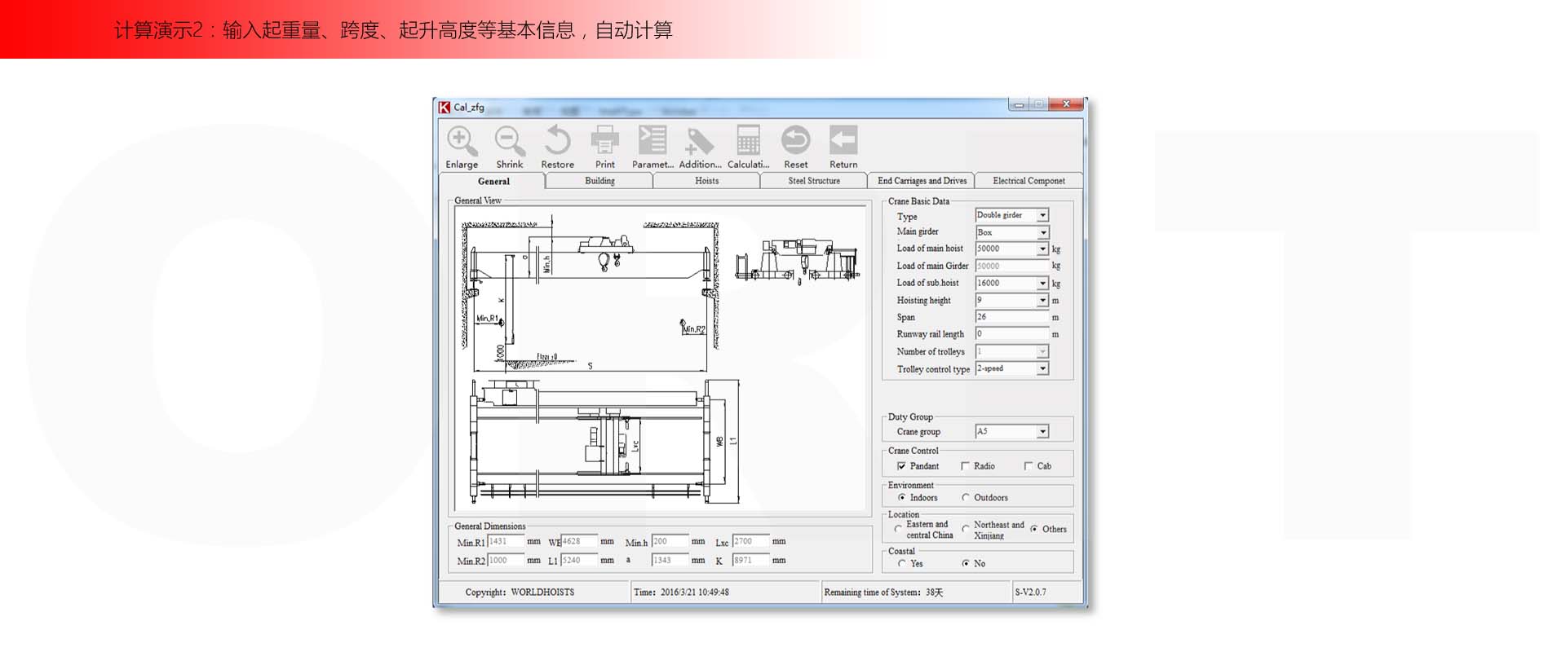Click the Return arrow icon
This screenshot has height=652, width=1566.
pos(843,142)
